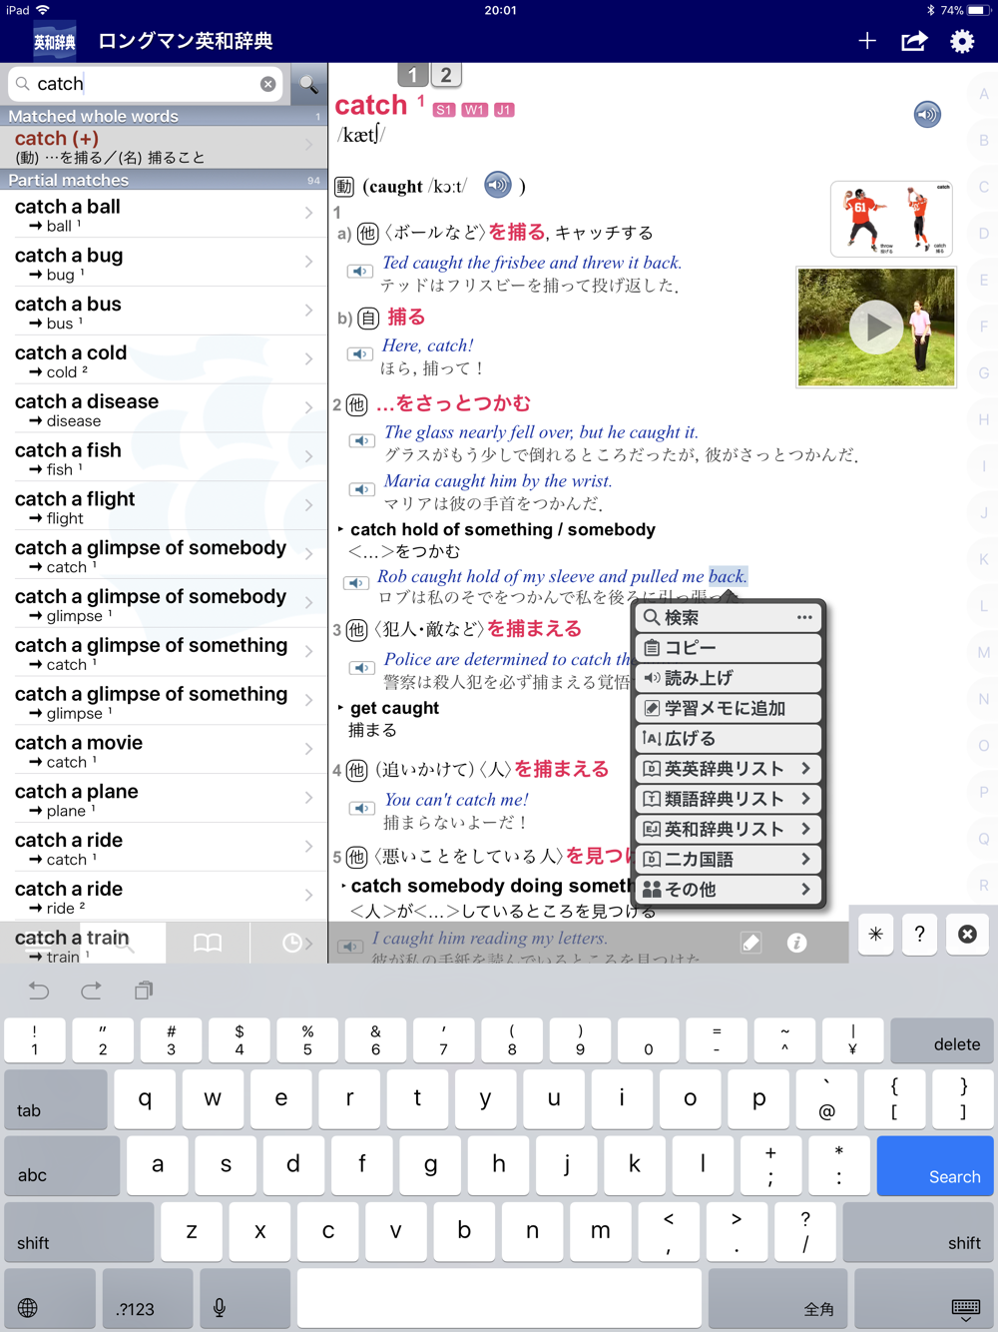Open catch a flight result
The height and width of the screenshot is (1332, 998).
[164, 506]
